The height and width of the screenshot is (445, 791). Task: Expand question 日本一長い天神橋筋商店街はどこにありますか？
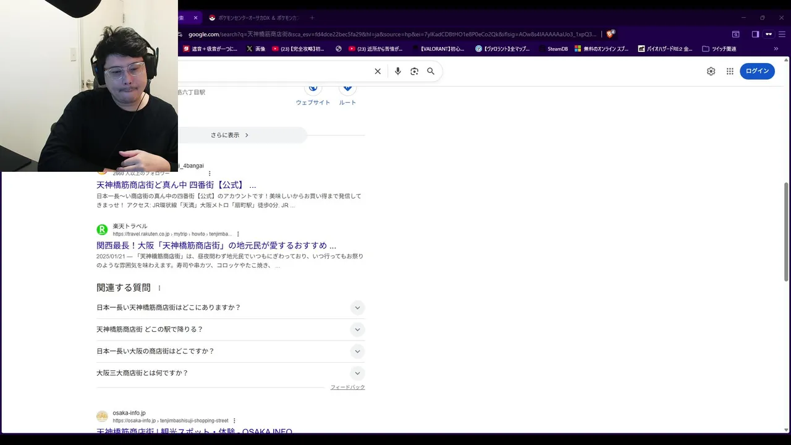point(231,308)
